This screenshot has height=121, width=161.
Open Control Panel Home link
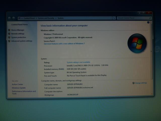coord(20,24)
